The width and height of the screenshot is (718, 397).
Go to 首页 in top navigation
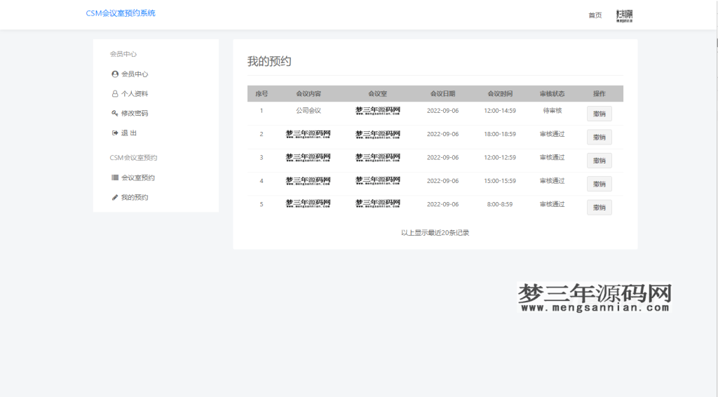pyautogui.click(x=595, y=15)
